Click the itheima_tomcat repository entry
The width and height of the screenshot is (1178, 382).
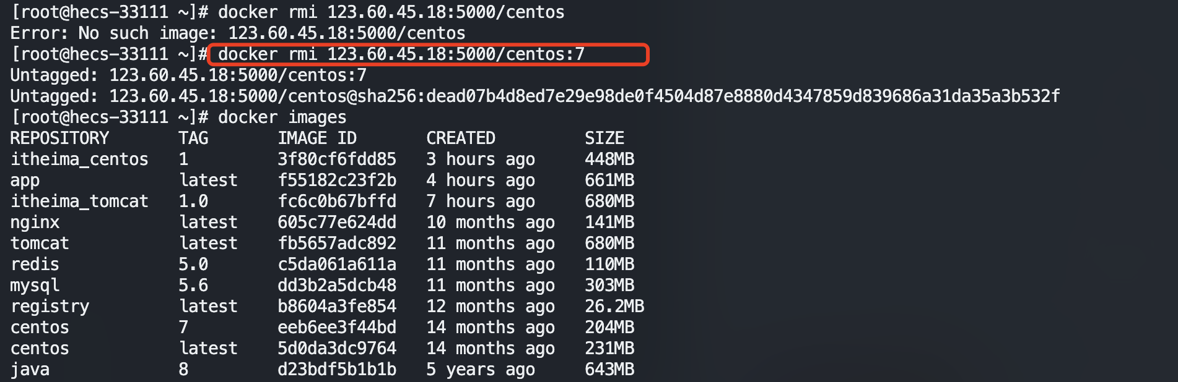(79, 202)
